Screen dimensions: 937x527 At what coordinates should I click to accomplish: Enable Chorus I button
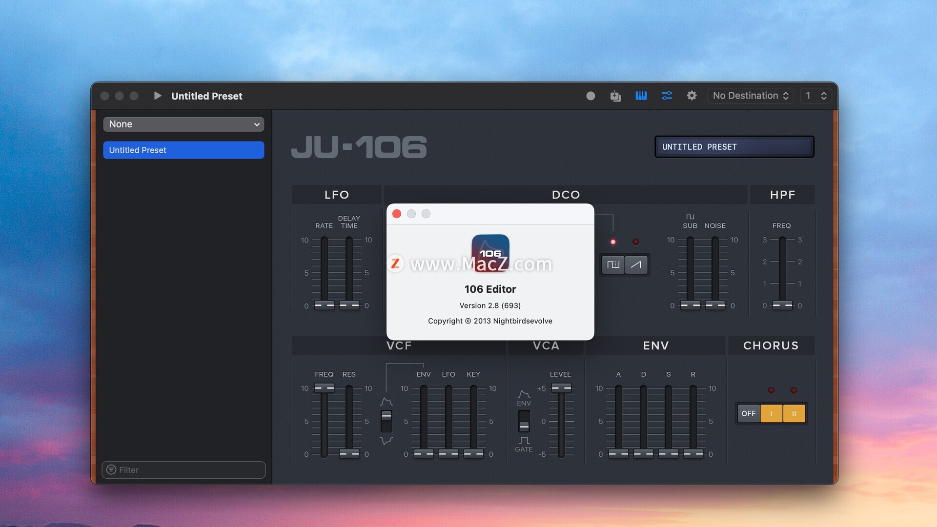pos(771,413)
